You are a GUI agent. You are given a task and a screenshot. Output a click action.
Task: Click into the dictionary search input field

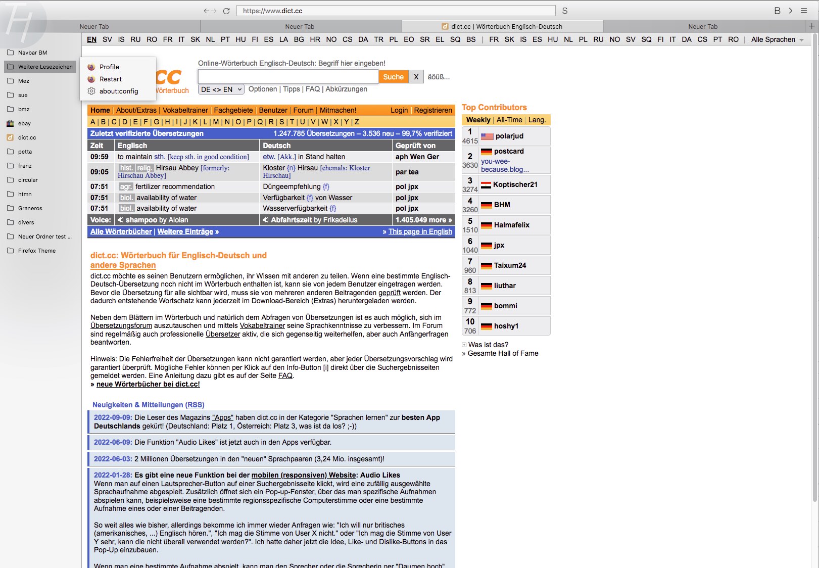coord(288,77)
